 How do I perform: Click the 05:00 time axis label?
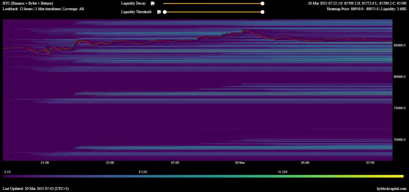click(305, 163)
